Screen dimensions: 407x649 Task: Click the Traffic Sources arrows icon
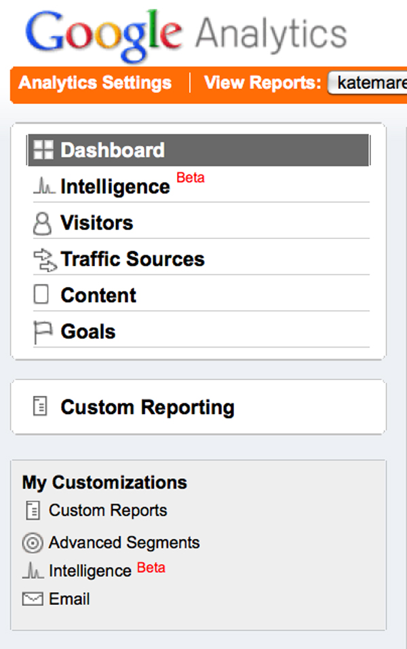point(44,260)
